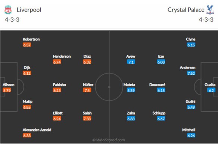Select player Alexander-Arnold on the pitch
The width and height of the screenshot is (218, 144).
coord(37,130)
